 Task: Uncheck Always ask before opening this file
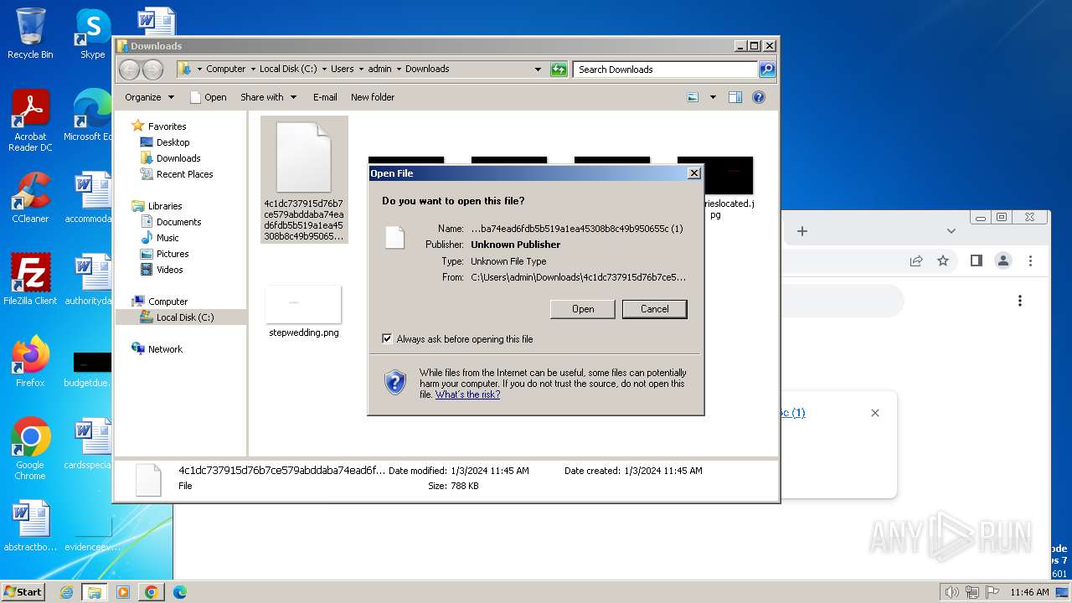click(x=387, y=338)
